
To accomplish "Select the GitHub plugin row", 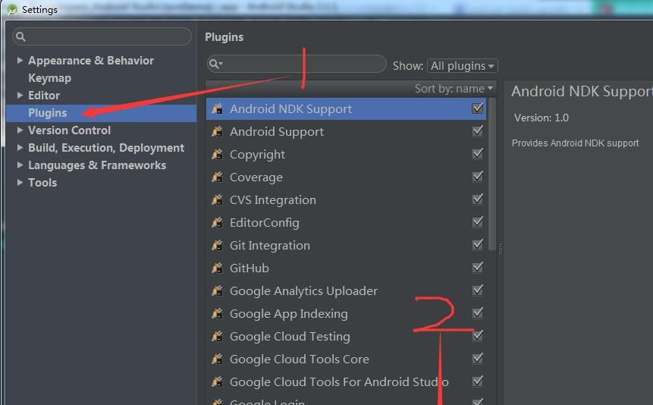I will click(x=346, y=268).
